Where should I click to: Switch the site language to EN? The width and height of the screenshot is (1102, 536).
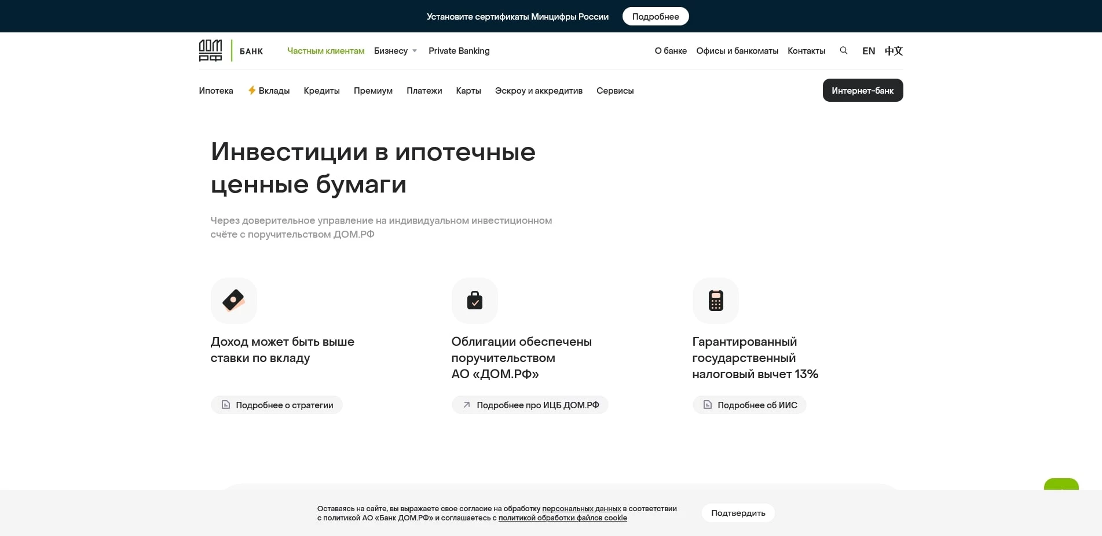tap(868, 51)
